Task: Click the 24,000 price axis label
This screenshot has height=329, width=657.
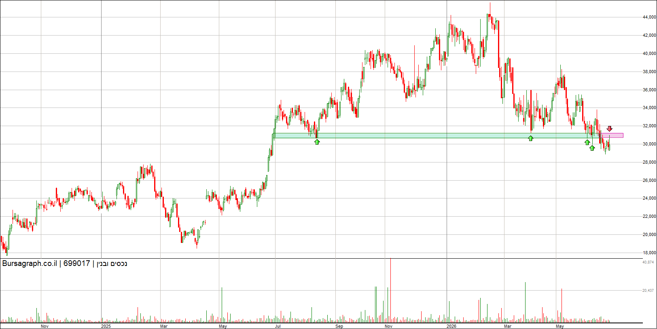Action: coord(649,198)
